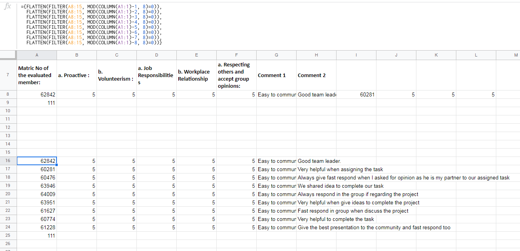Click the cell containing 61228
This screenshot has width=520, height=251.
tap(37, 227)
